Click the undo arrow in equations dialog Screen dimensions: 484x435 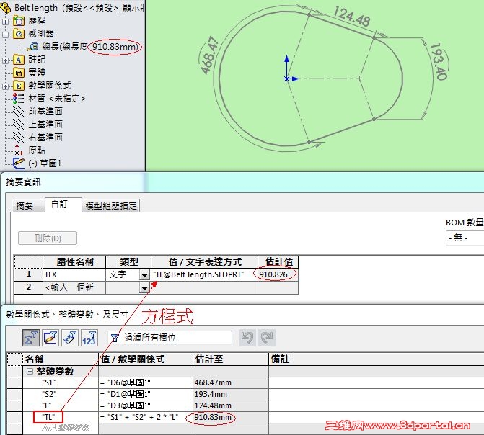coord(247,338)
